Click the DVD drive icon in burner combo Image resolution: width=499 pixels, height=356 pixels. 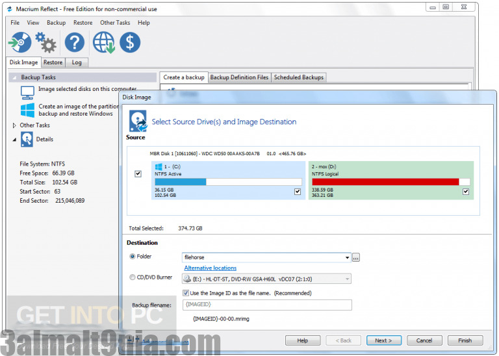tap(187, 279)
